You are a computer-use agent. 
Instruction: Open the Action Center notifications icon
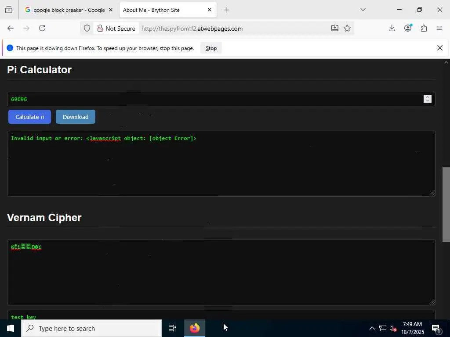[x=436, y=328]
